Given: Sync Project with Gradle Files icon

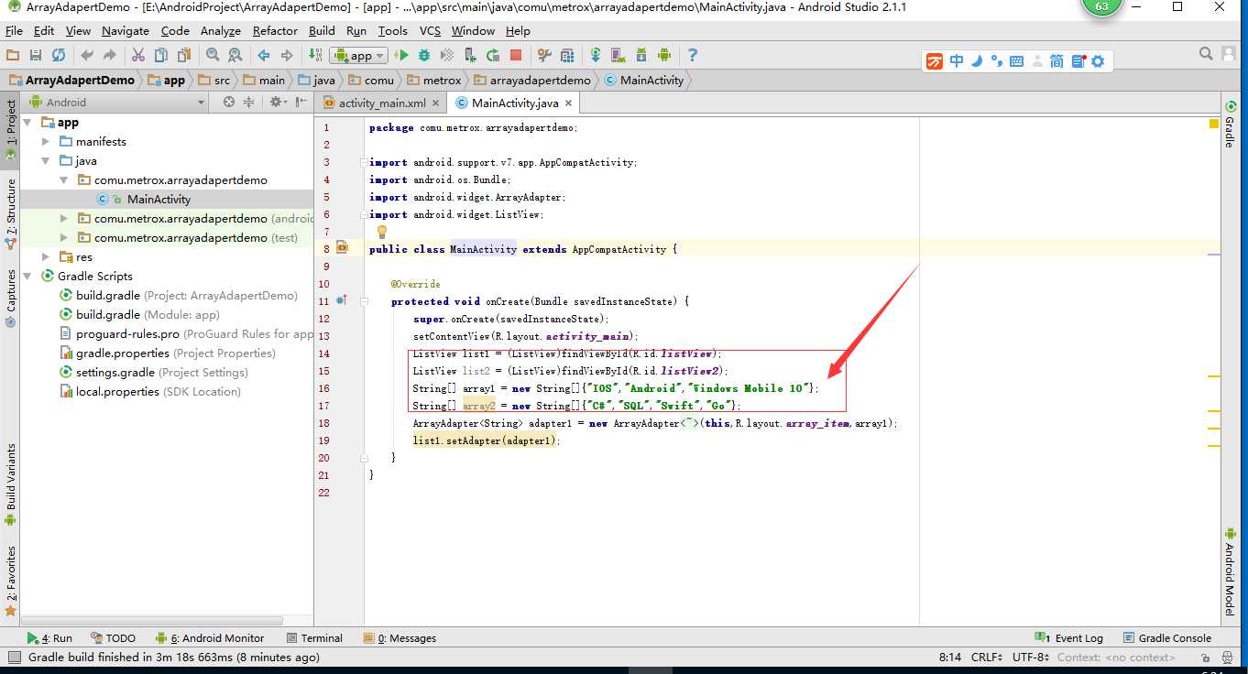Looking at the screenshot, I should [596, 55].
